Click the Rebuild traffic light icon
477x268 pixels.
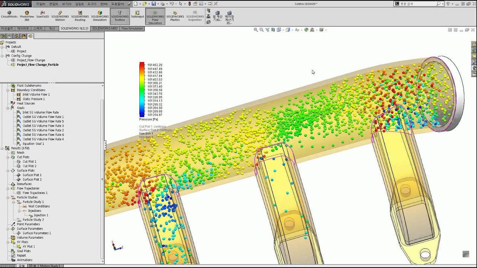click(x=189, y=3)
